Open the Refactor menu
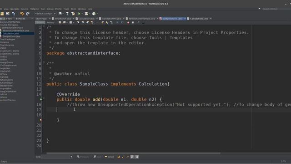This screenshot has width=291, height=164. (x=35, y=9)
